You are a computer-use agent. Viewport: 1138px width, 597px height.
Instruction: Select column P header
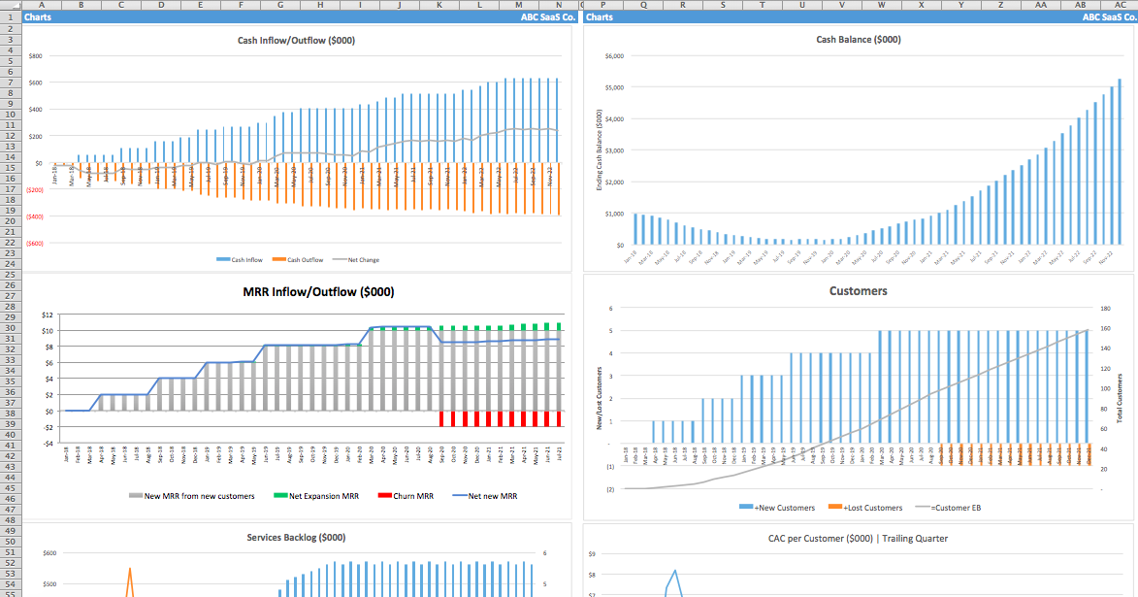(x=602, y=5)
